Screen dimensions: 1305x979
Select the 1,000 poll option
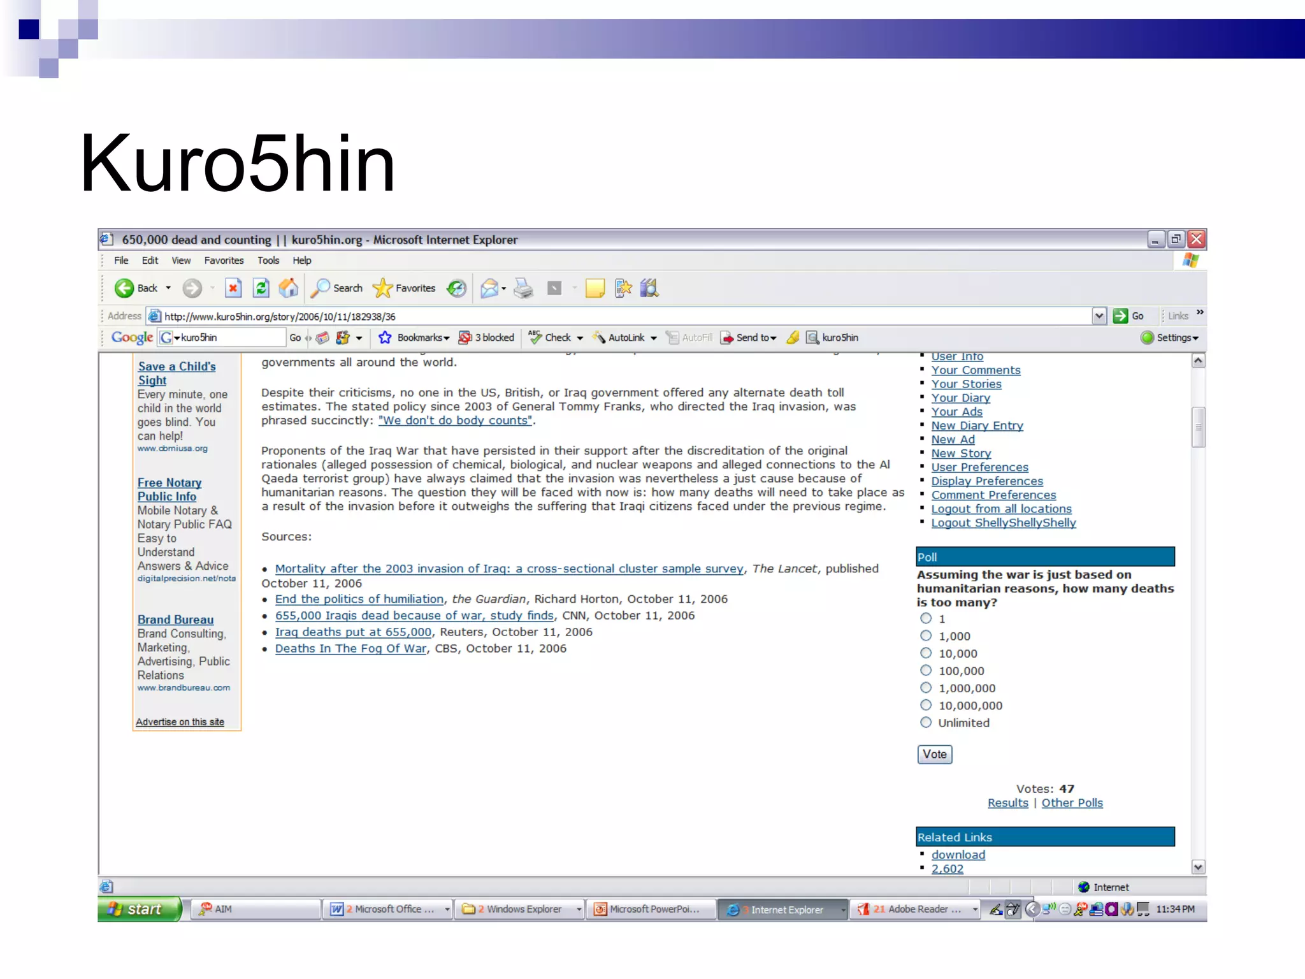(x=926, y=635)
